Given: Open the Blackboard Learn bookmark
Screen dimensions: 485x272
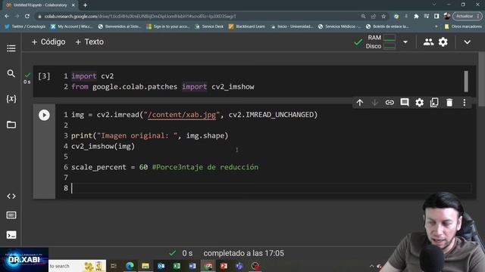Looking at the screenshot, I should [246, 26].
